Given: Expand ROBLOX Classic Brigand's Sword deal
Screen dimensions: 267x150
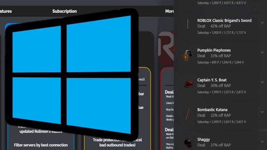Looking at the screenshot, I should 262,22.
